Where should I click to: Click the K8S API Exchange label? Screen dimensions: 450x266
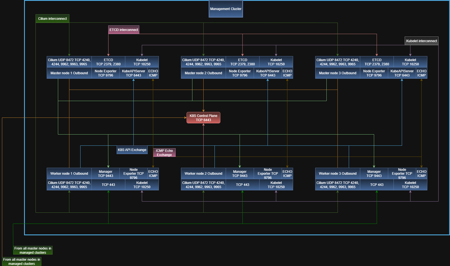point(132,150)
